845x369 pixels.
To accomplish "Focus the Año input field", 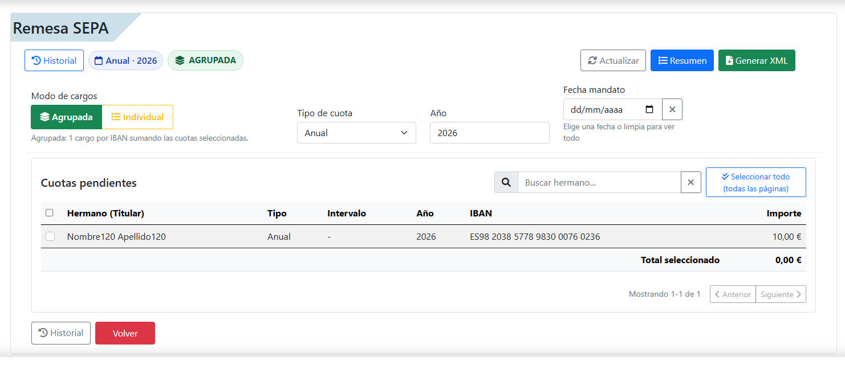I will point(489,133).
